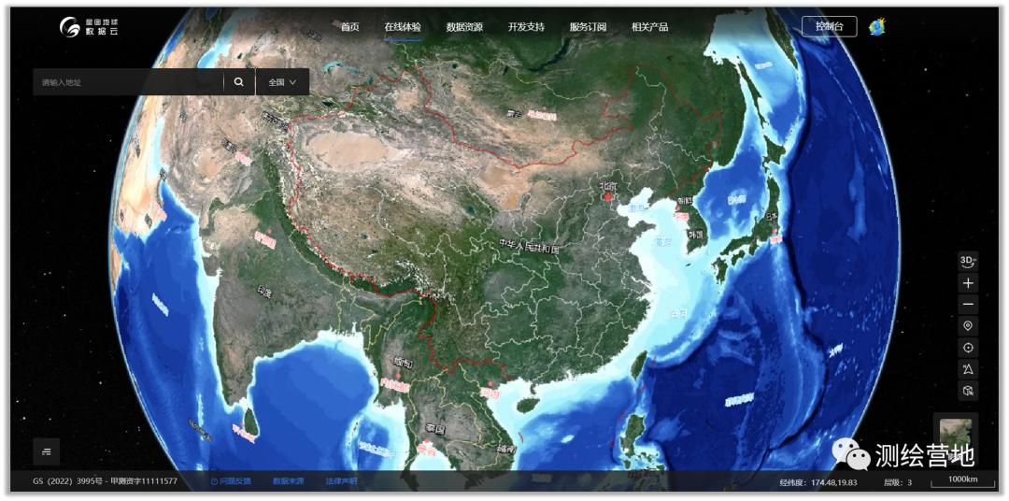Click the 经纬度 coordinates readout
The height and width of the screenshot is (501, 1009).
point(818,481)
